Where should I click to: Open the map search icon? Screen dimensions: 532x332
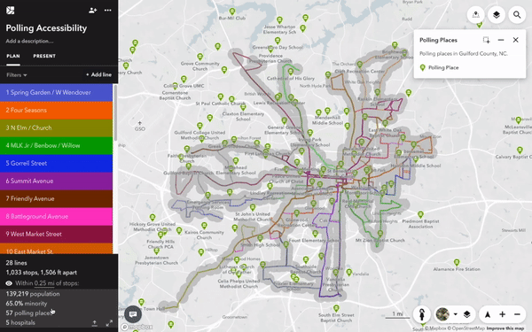[517, 15]
